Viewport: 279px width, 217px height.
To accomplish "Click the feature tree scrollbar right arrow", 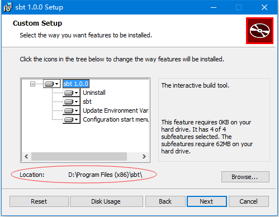I will (144, 156).
